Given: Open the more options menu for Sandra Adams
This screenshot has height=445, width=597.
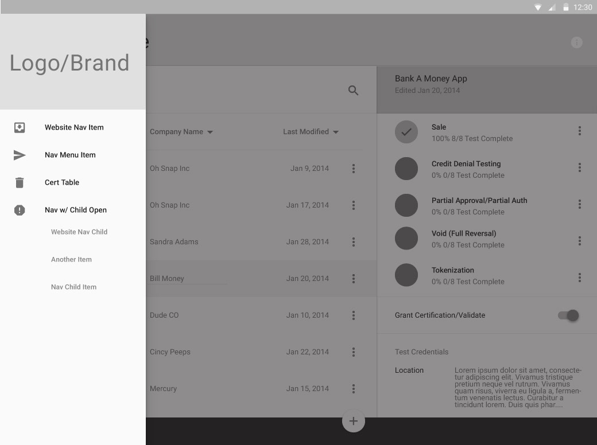Looking at the screenshot, I should (x=354, y=242).
